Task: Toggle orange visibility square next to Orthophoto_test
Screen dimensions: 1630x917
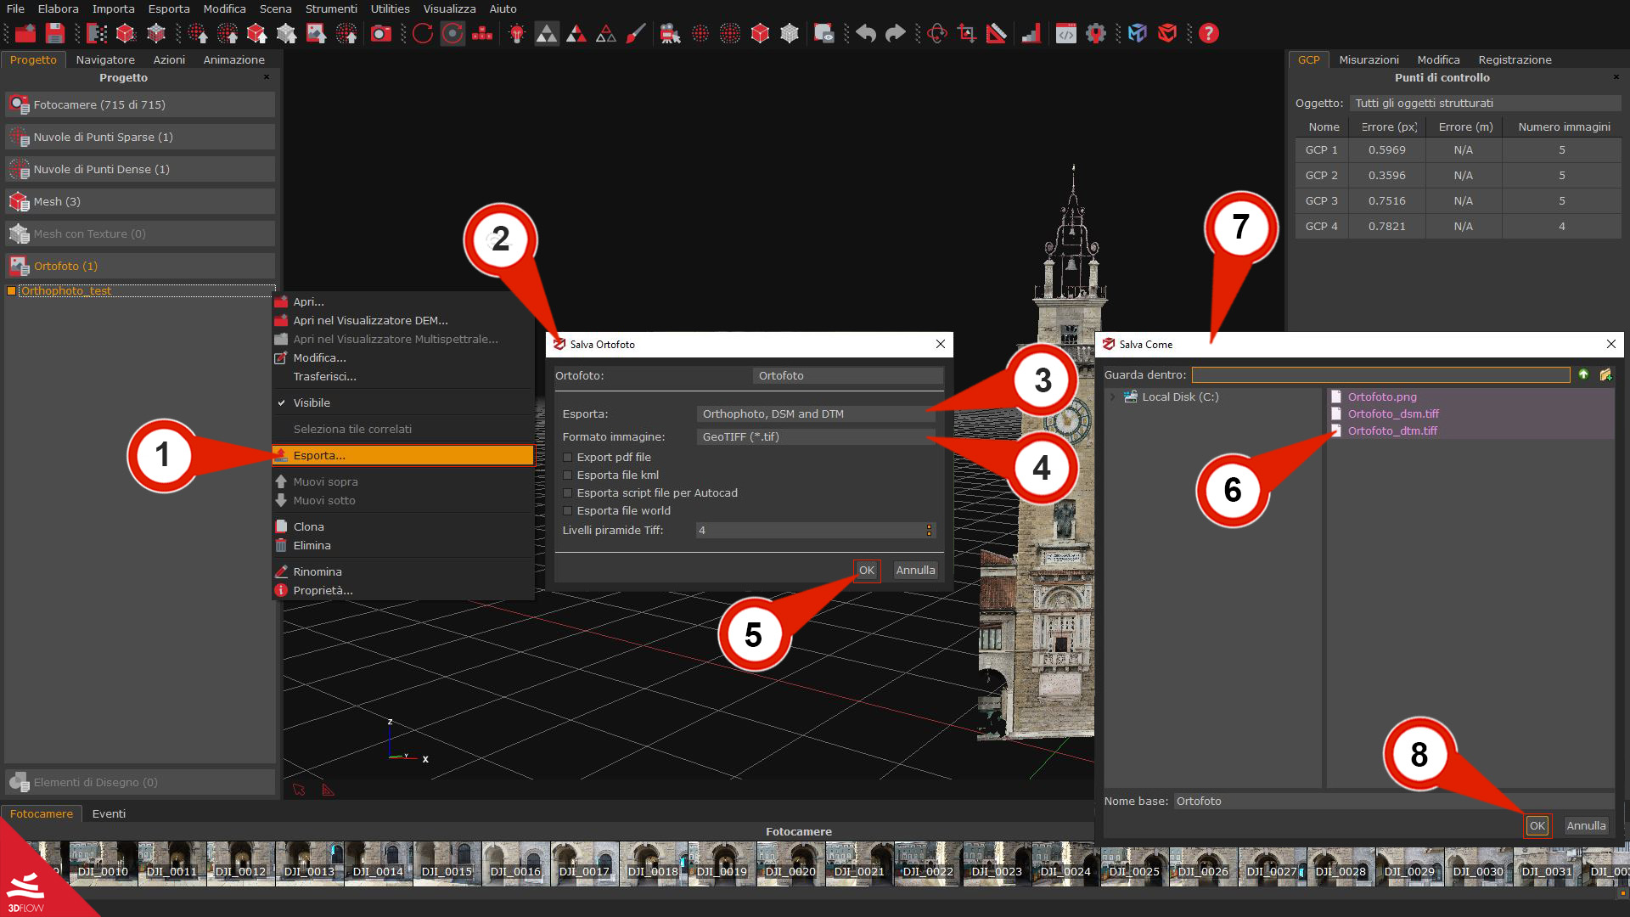Action: pos(11,290)
